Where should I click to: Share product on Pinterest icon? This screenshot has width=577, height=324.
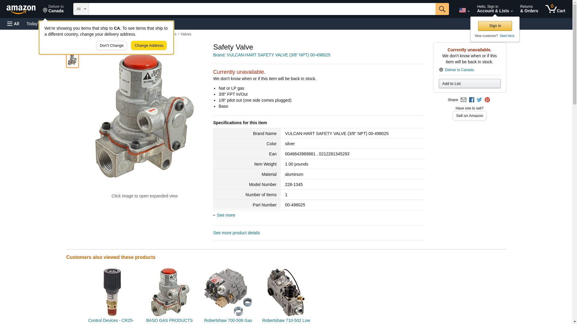click(487, 100)
